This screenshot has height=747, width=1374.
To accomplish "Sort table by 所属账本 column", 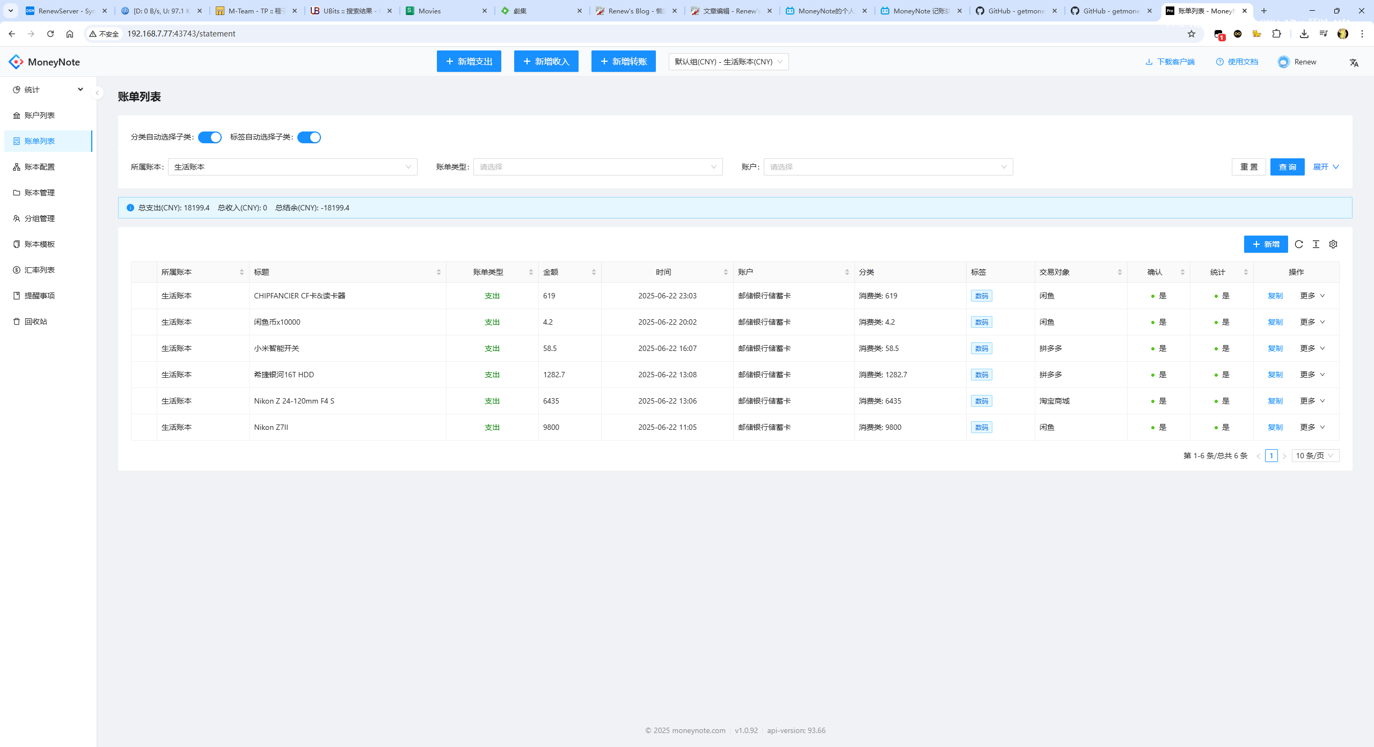I will [x=242, y=272].
